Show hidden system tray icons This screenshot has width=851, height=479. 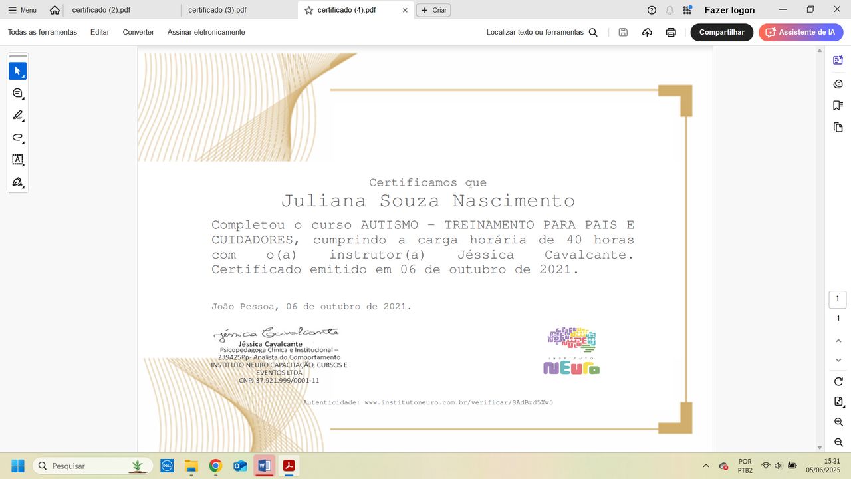(705, 466)
